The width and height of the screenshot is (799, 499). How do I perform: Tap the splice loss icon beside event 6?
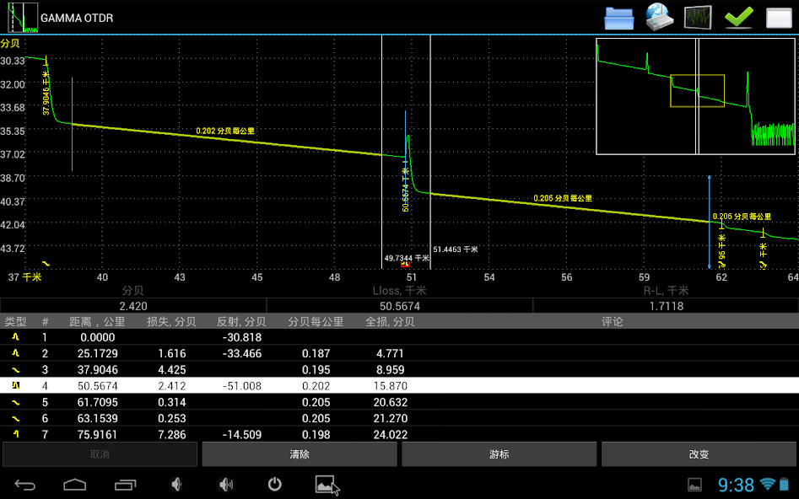click(15, 418)
